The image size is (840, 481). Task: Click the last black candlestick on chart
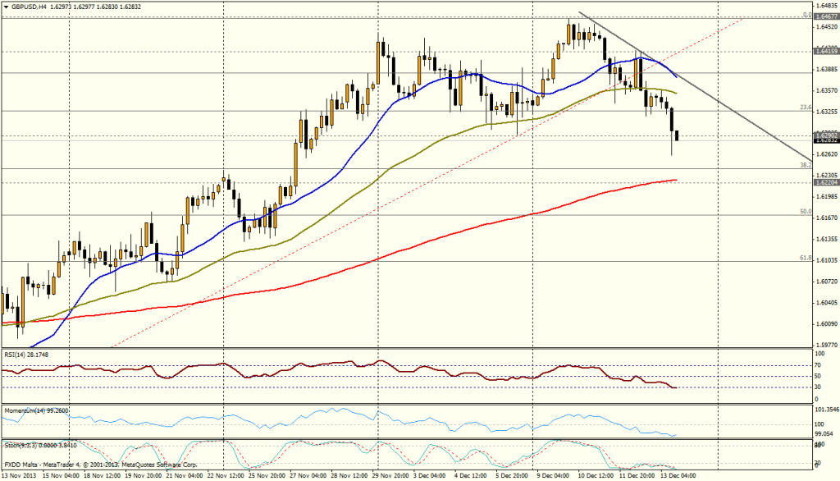(676, 136)
